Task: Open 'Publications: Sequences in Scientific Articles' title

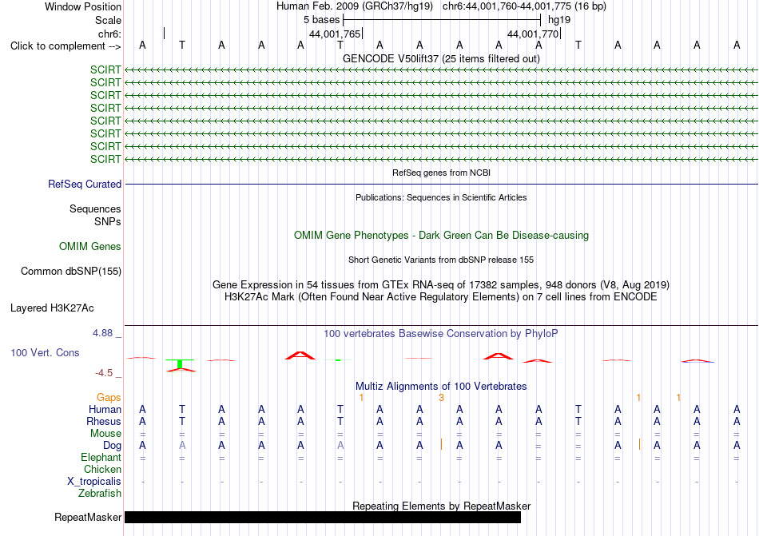Action: coord(441,197)
